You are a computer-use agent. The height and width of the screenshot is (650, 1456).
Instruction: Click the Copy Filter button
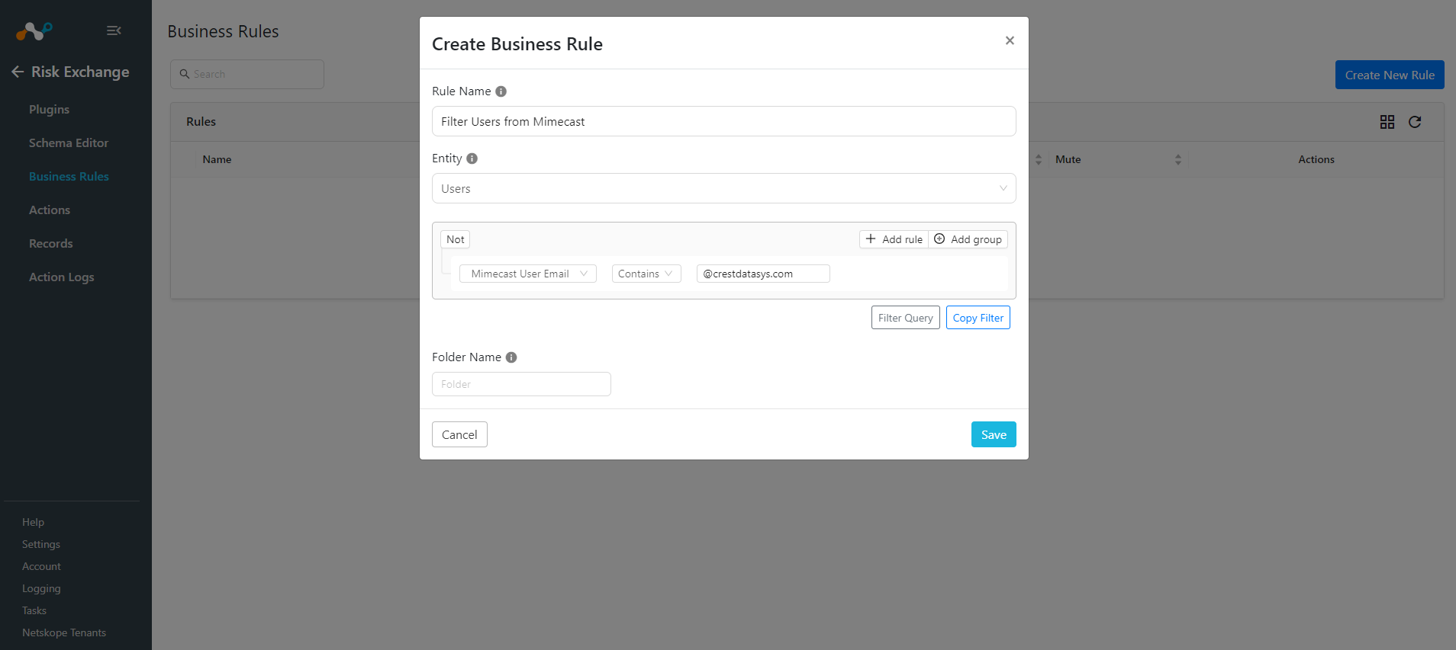pyautogui.click(x=978, y=318)
